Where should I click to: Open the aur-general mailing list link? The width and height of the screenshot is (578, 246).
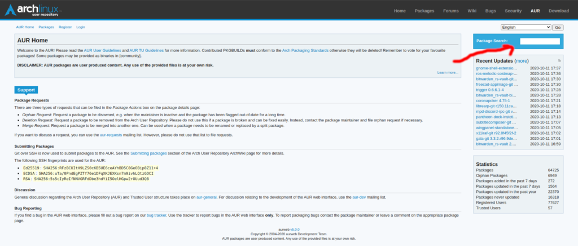pos(207,197)
